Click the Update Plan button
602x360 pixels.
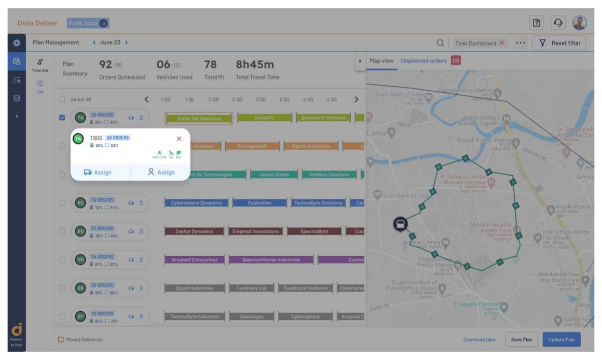562,340
